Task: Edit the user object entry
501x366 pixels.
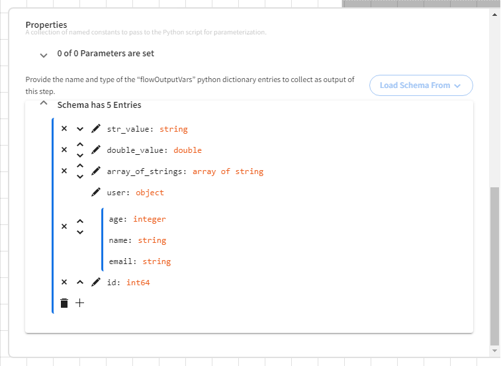Action: pyautogui.click(x=96, y=192)
